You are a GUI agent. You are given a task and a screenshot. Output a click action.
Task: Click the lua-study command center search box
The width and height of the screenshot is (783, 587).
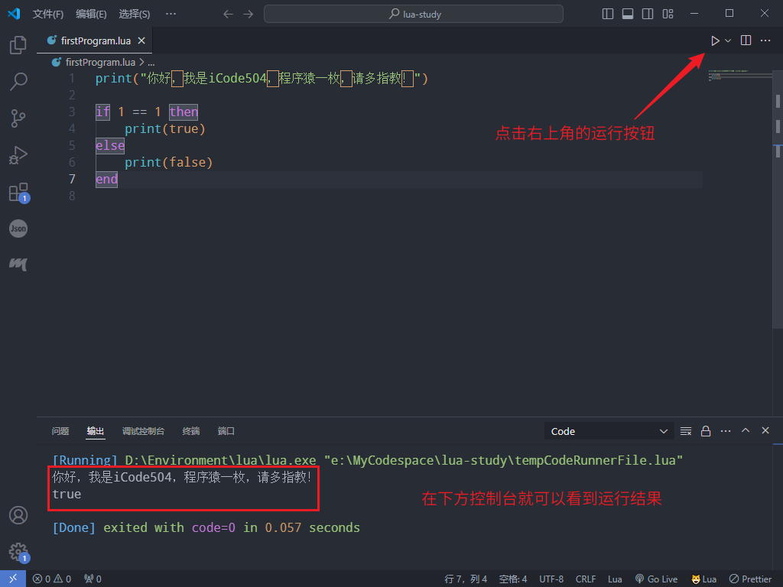point(414,14)
